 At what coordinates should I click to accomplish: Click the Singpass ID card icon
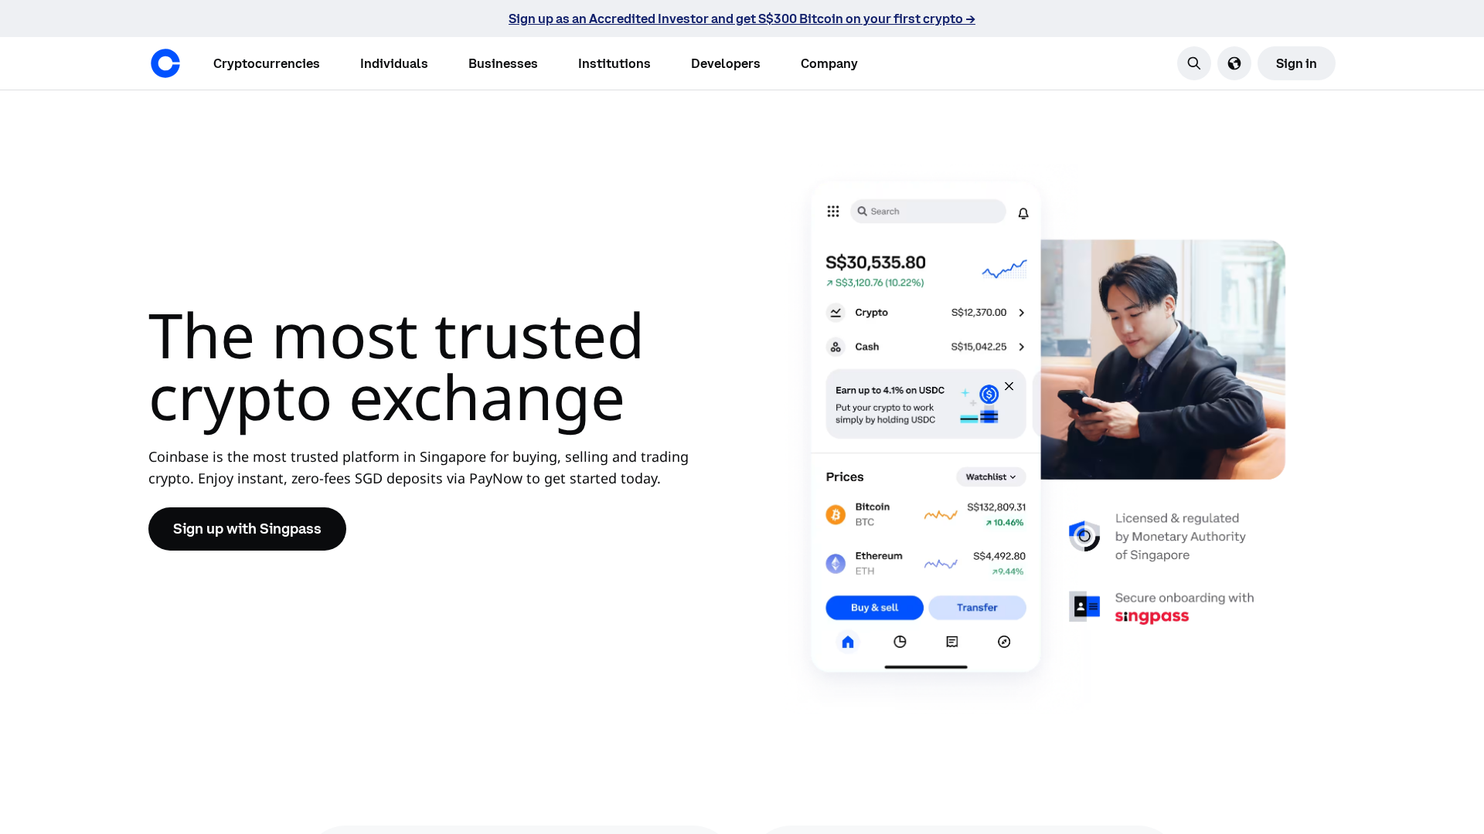[x=1084, y=607]
